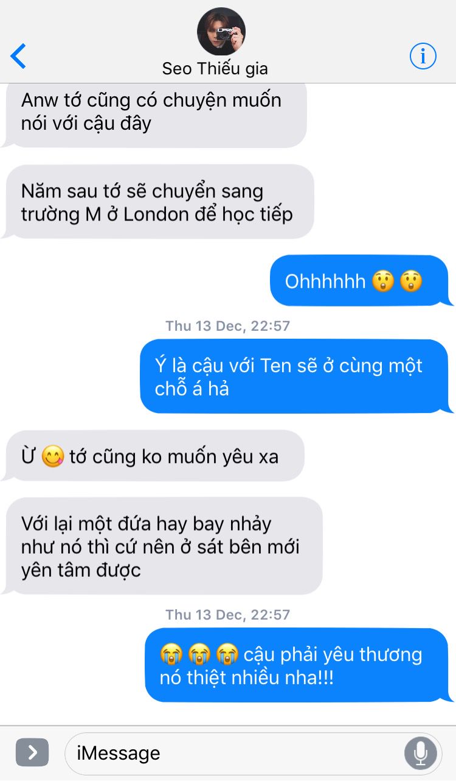Tap the "tớ cũng ko muốn yêu xa" bubble
Screen dimensions: 456x781
152,456
